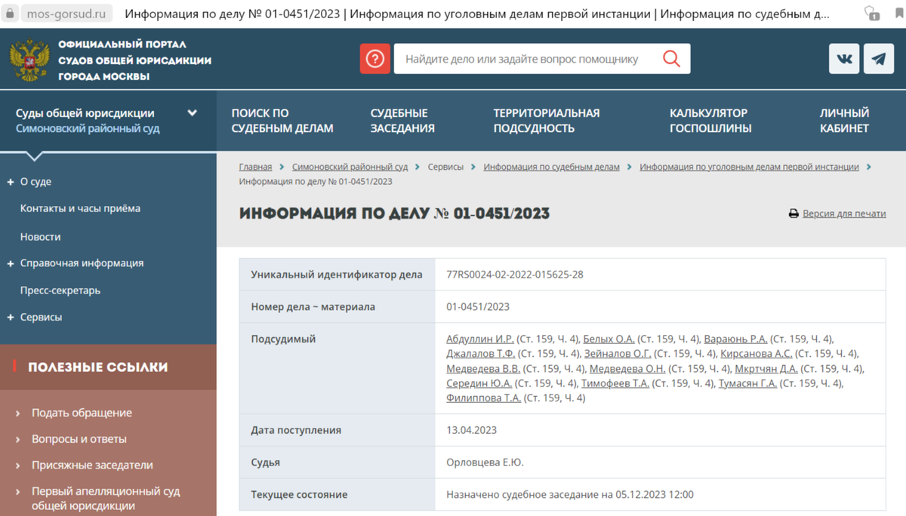This screenshot has width=906, height=516.
Task: Open defendant Вараюнь Р.А. link
Action: pyautogui.click(x=735, y=339)
